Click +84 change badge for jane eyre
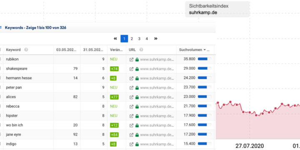300x150 pixels. click(x=114, y=135)
